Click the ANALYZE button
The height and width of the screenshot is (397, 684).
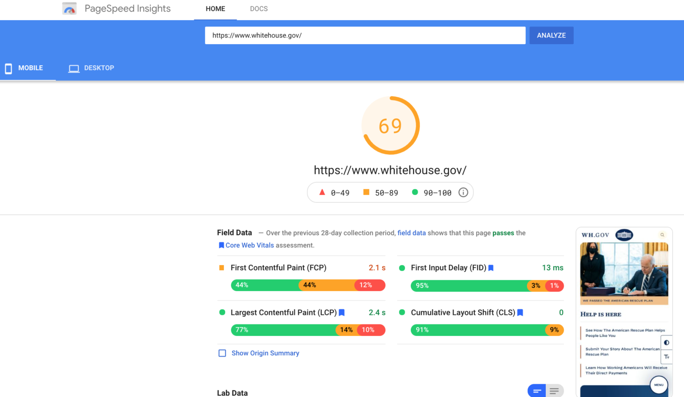tap(551, 36)
